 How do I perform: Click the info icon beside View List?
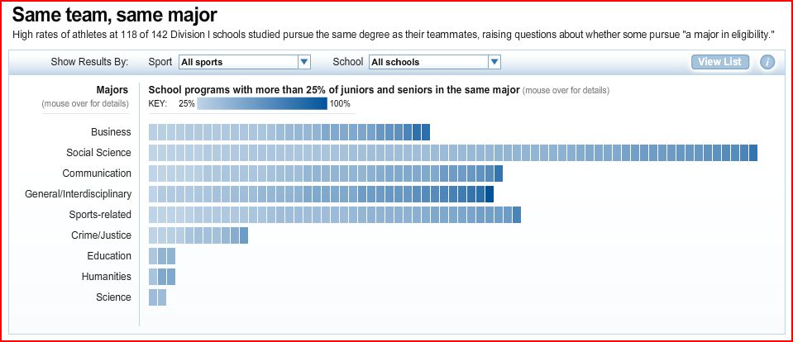tap(767, 62)
